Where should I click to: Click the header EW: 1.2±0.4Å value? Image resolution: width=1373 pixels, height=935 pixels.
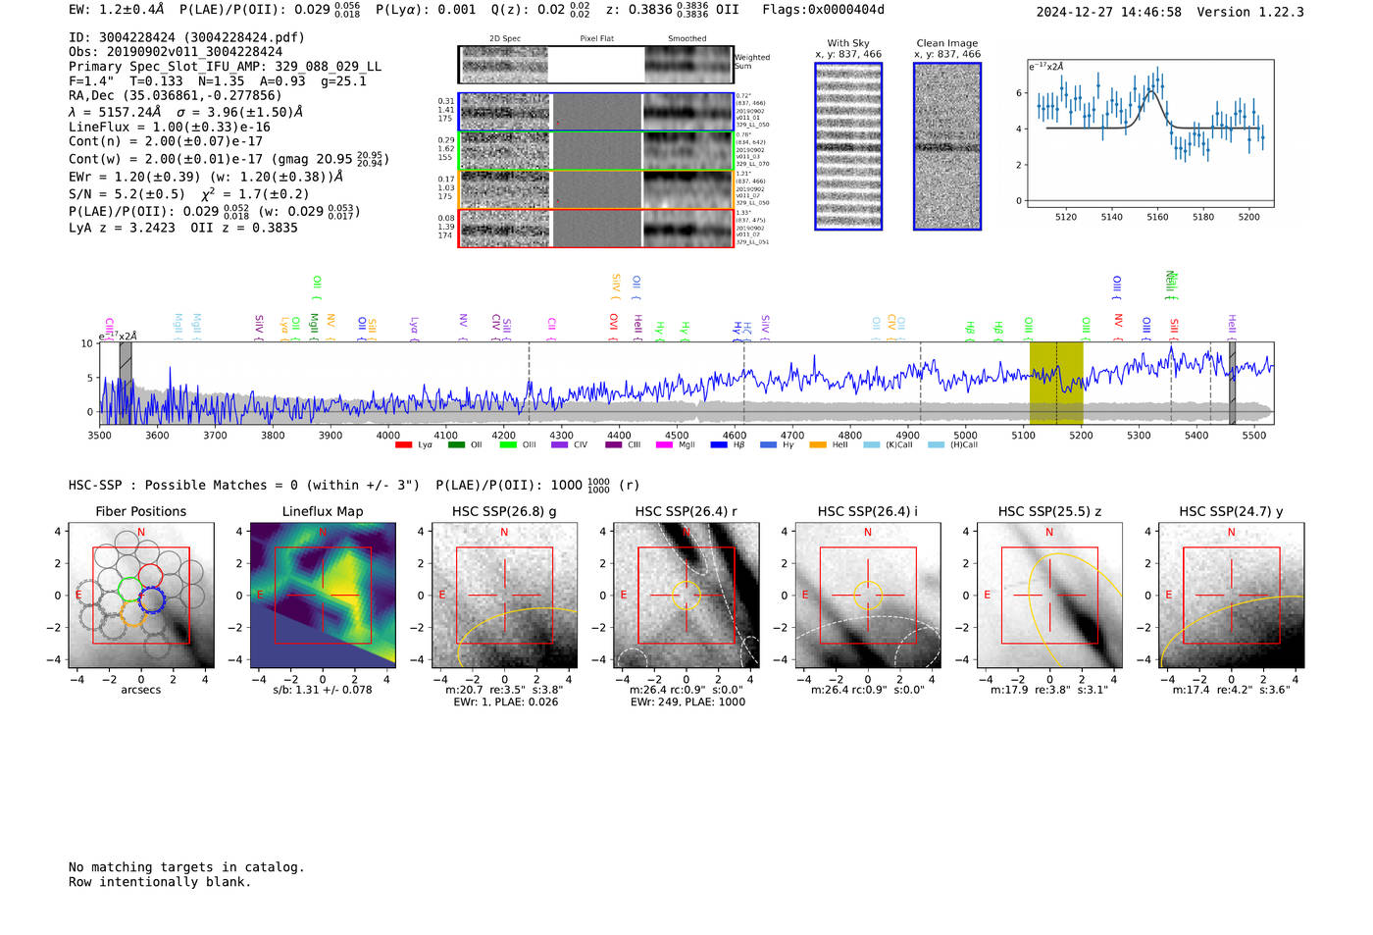[117, 10]
